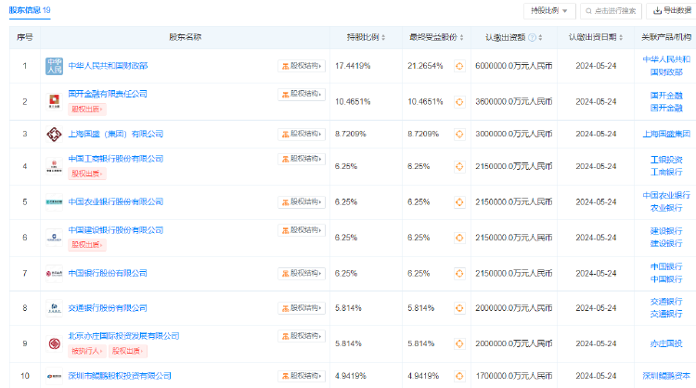
Task: Click 股权结构 button for 交通银行 row
Action: click(x=302, y=307)
